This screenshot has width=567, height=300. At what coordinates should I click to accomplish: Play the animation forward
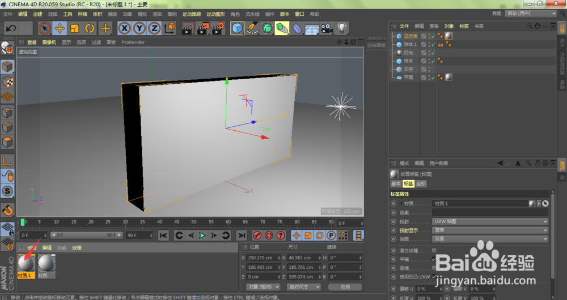click(202, 235)
